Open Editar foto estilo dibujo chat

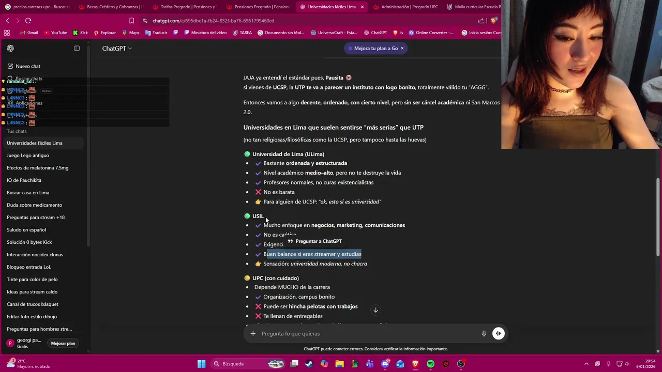[32, 317]
